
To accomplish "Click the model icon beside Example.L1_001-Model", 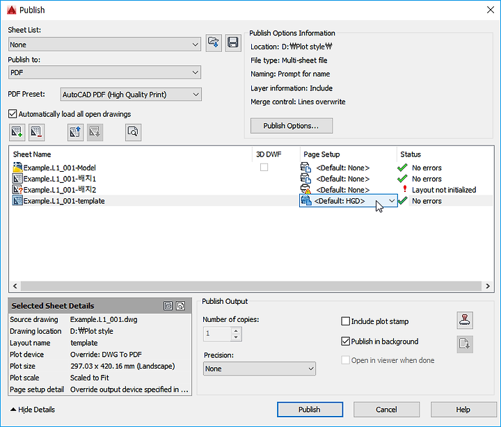I will (x=17, y=168).
